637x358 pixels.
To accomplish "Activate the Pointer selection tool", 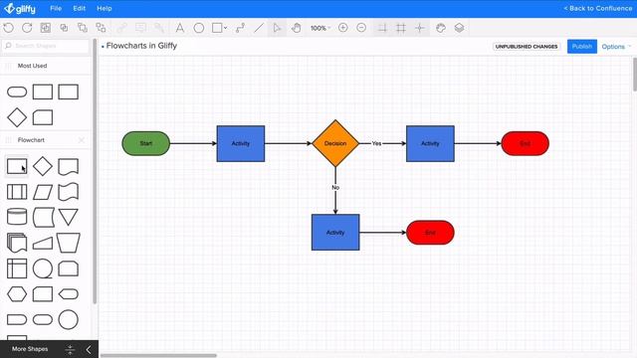I will point(277,28).
